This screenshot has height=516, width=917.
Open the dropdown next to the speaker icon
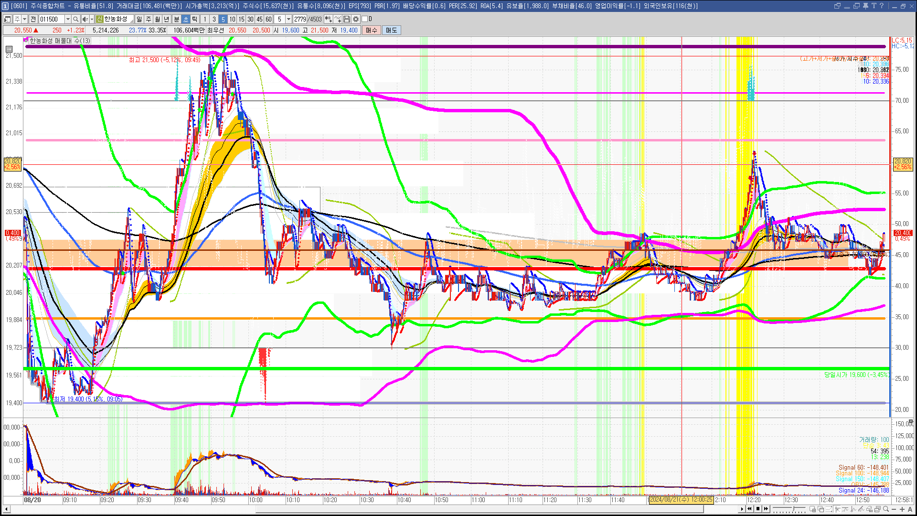pos(92,19)
